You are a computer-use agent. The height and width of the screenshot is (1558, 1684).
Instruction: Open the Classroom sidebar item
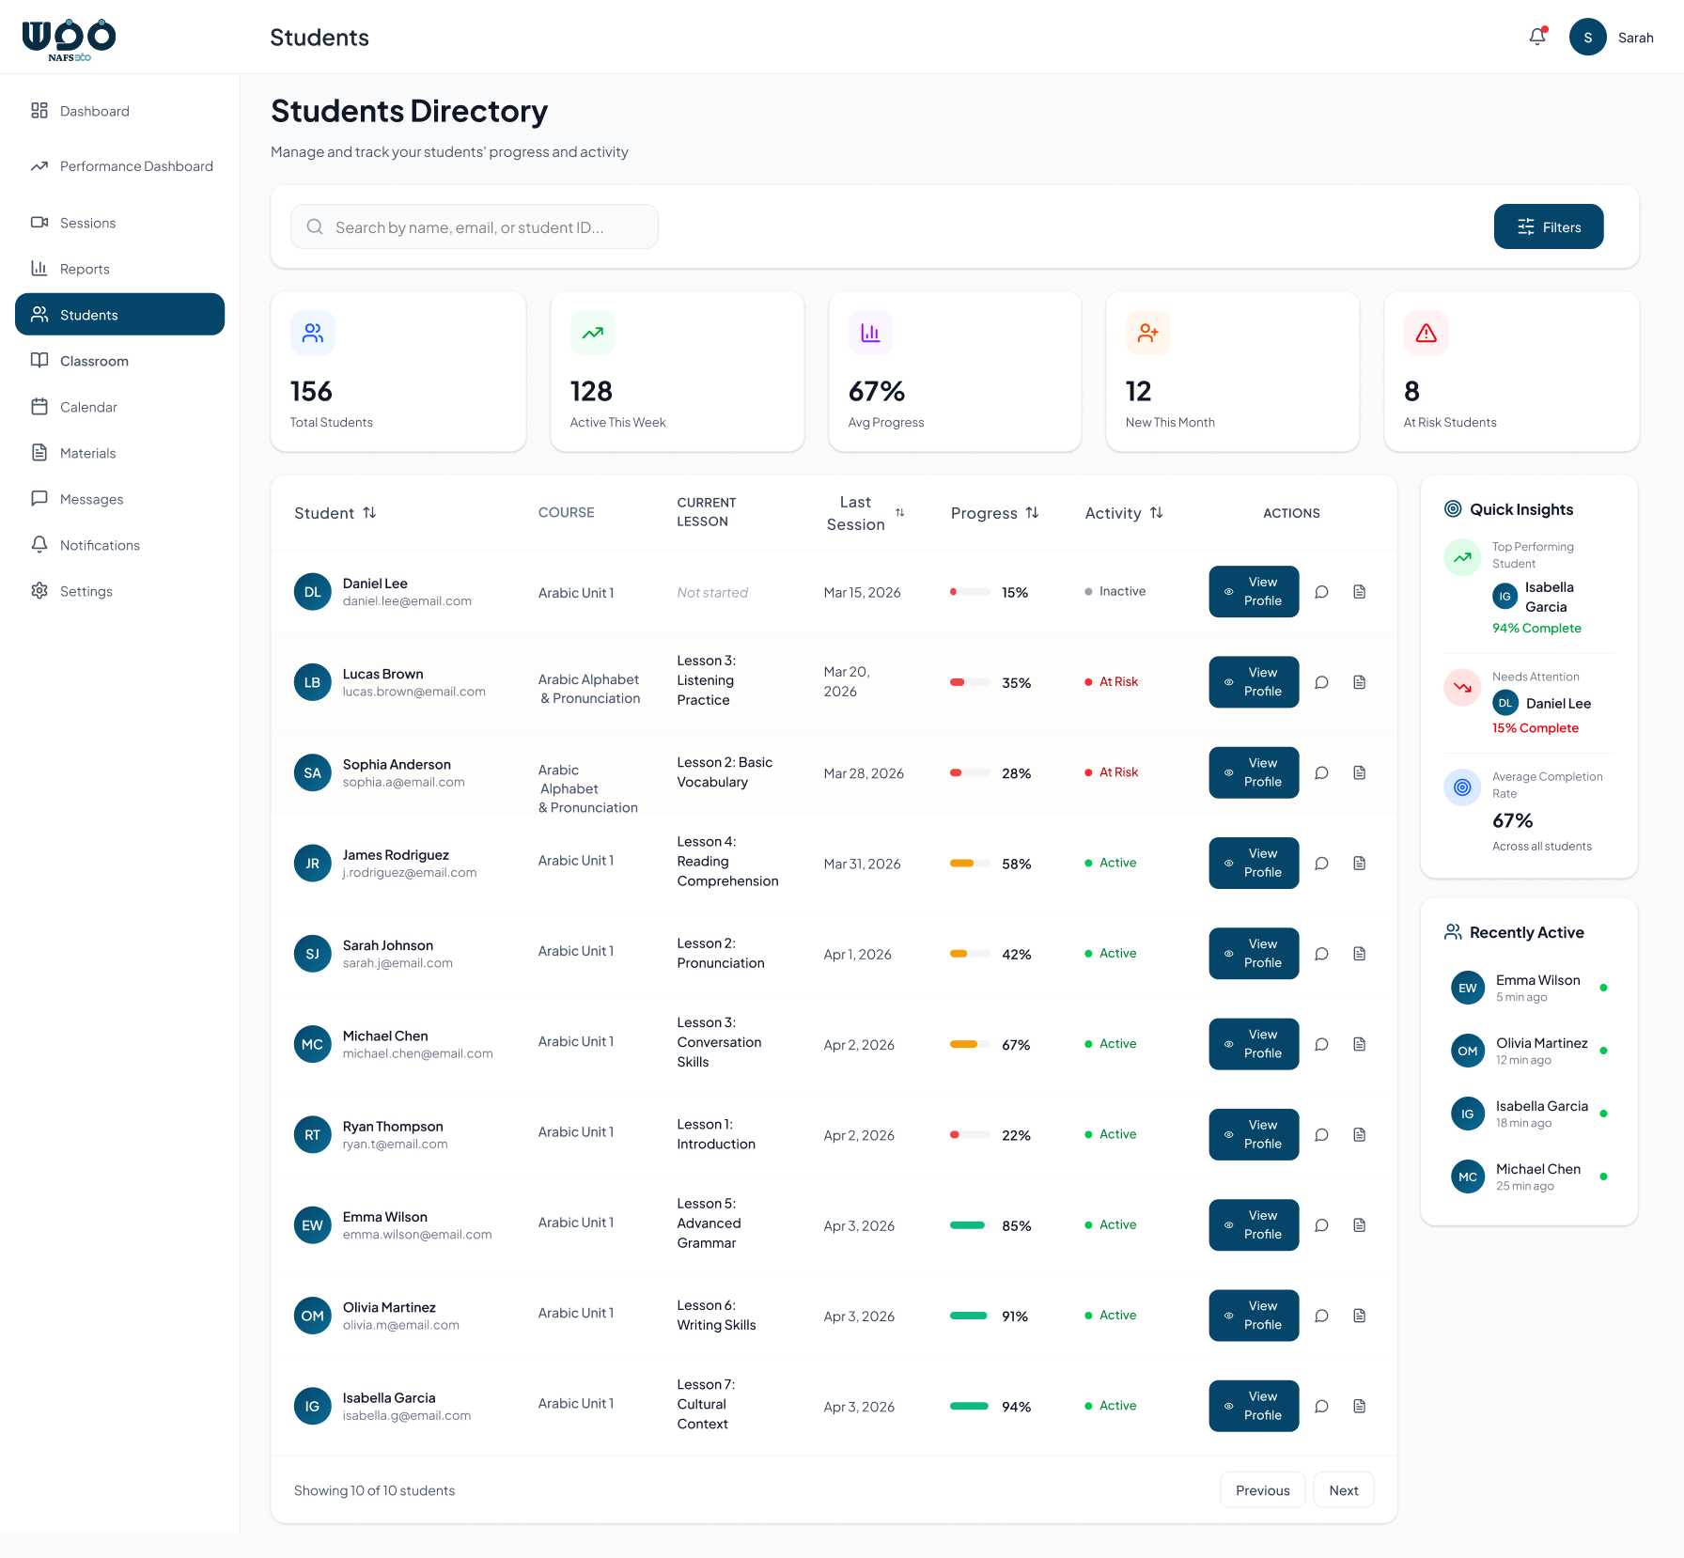point(94,361)
